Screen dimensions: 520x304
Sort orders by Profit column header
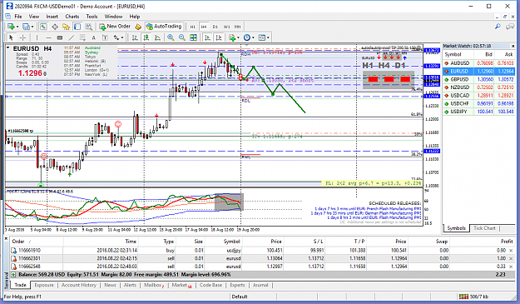[507, 242]
